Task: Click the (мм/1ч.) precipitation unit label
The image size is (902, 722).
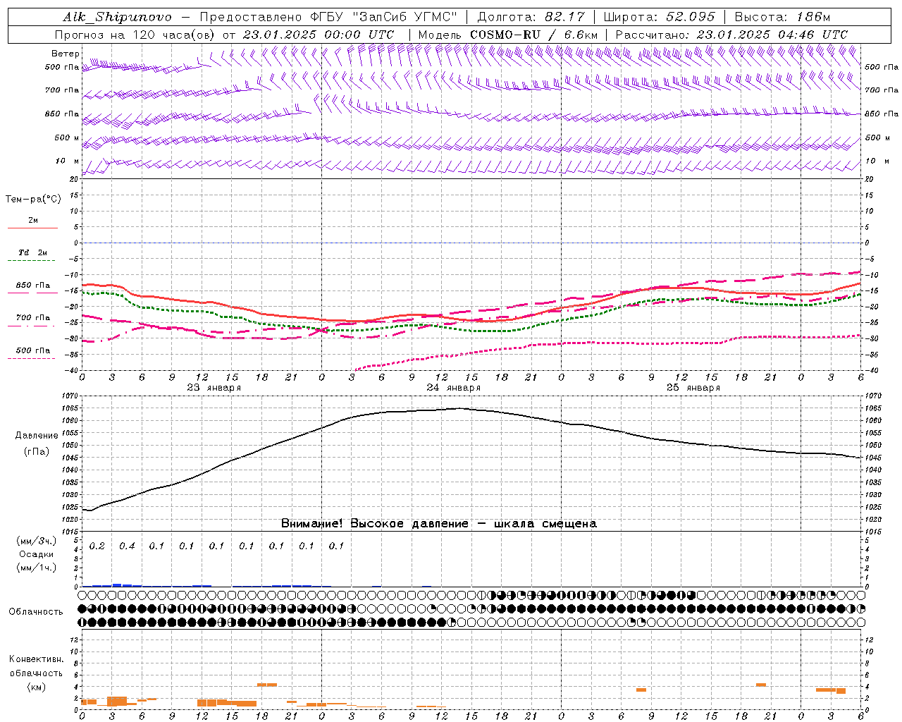Action: [37, 568]
